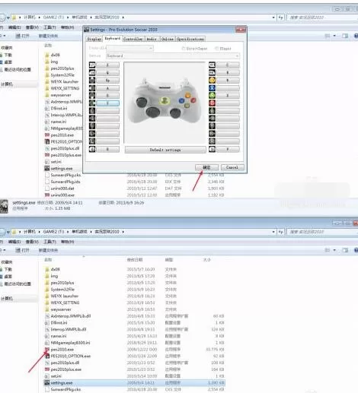This screenshot has height=393, width=358.
Task: Switch to the Display tab
Action: (94, 39)
